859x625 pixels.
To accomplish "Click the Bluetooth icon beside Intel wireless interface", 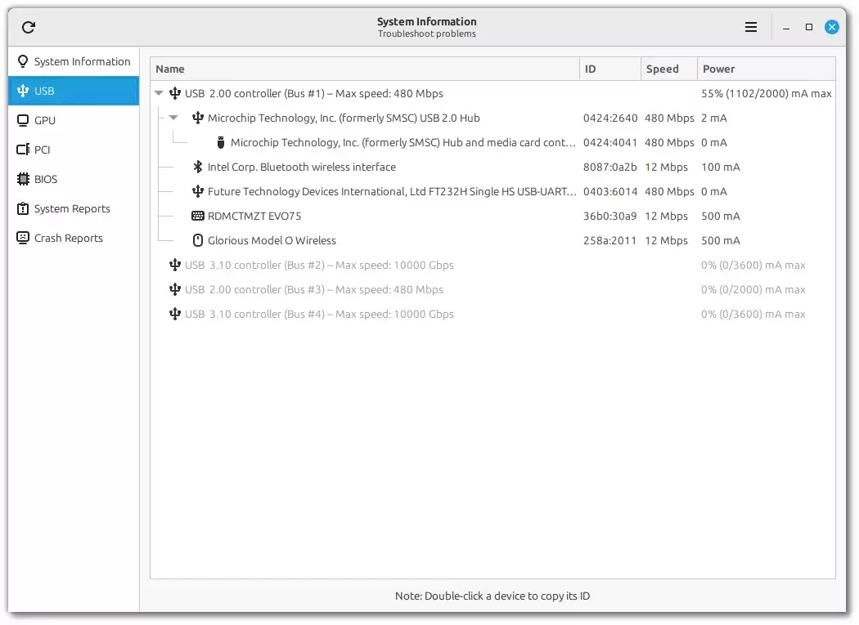I will [x=197, y=167].
